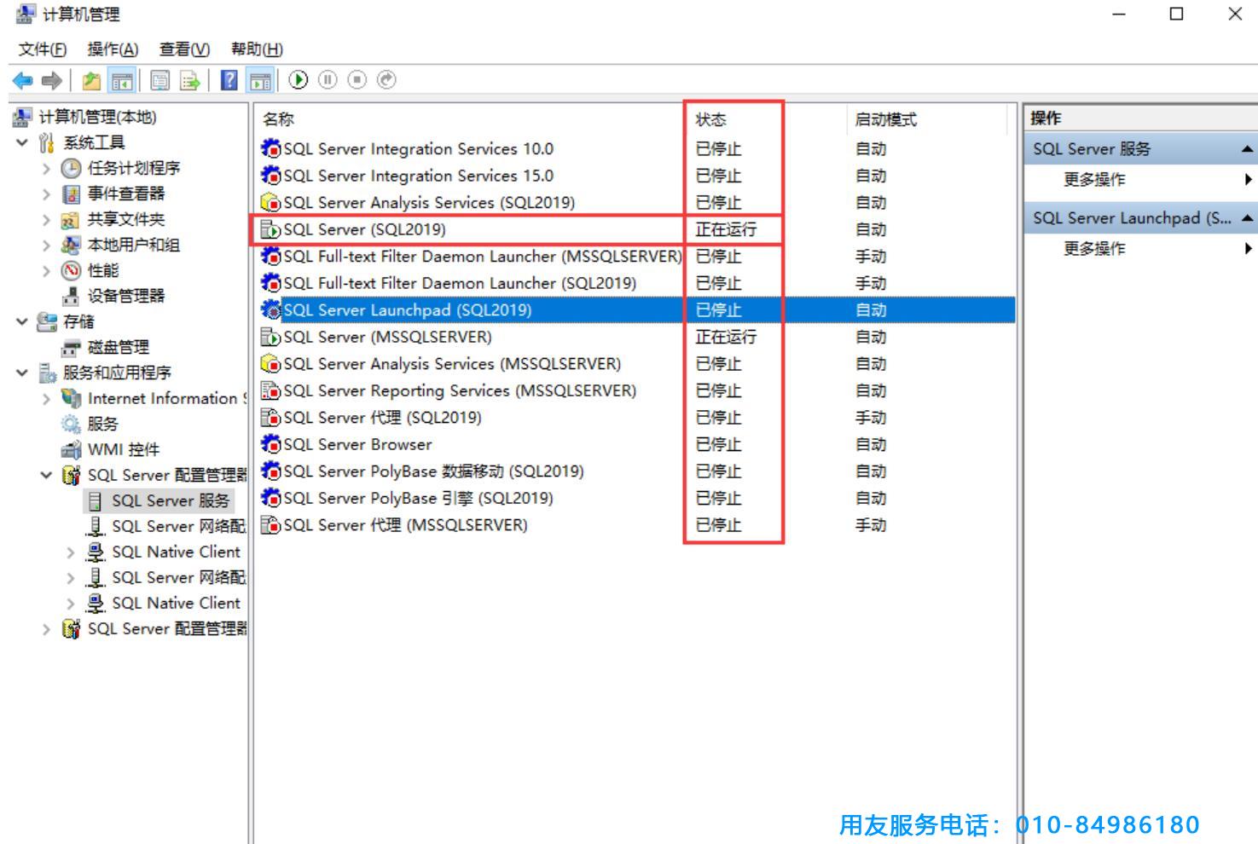Open the 查看(V) menu
1258x844 pixels.
click(184, 49)
